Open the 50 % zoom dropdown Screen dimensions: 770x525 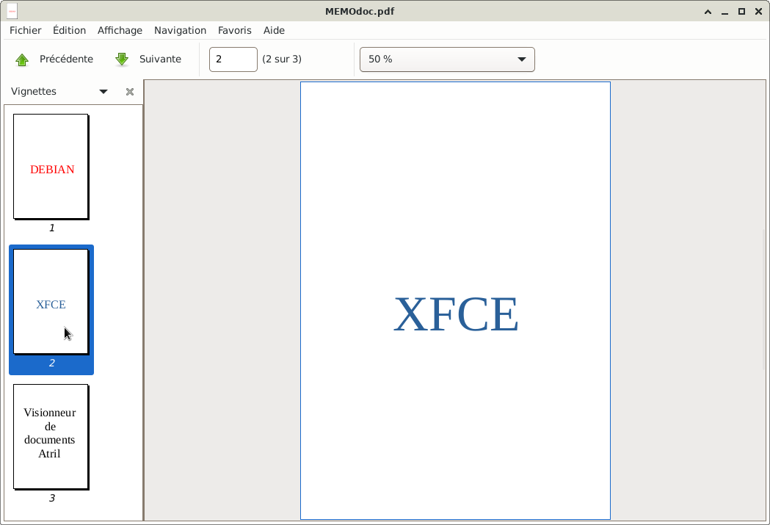(x=447, y=59)
